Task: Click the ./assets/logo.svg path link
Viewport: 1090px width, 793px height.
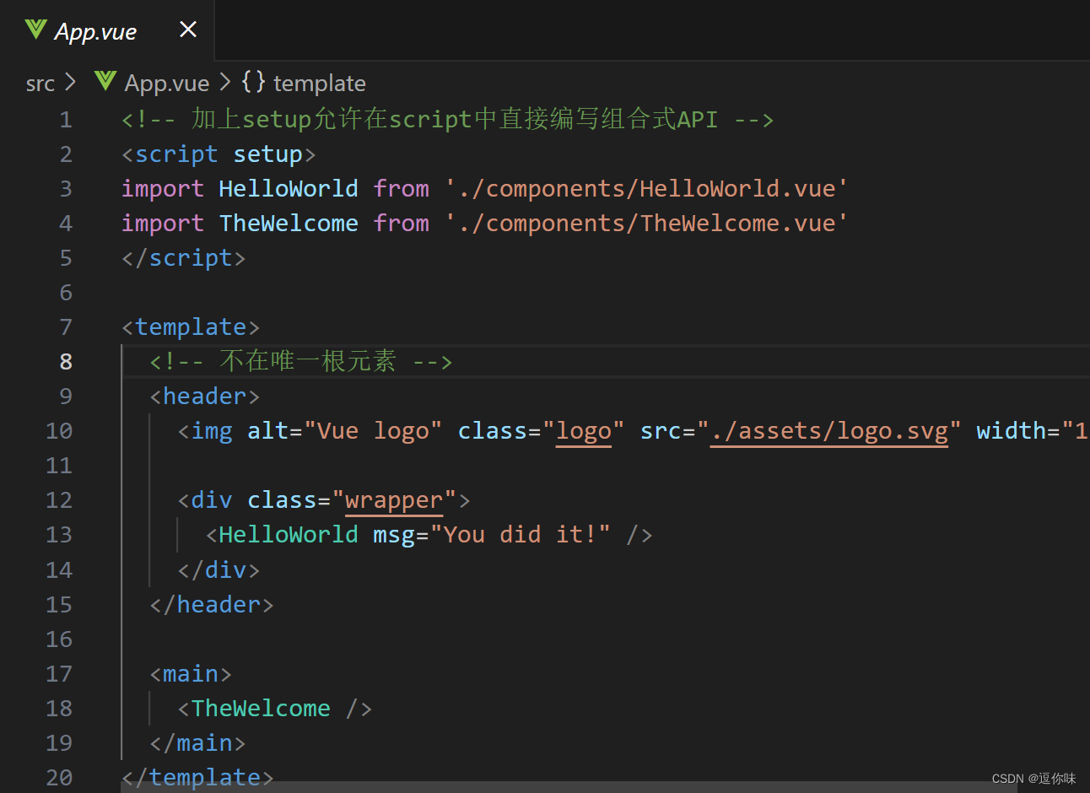Action: [829, 430]
